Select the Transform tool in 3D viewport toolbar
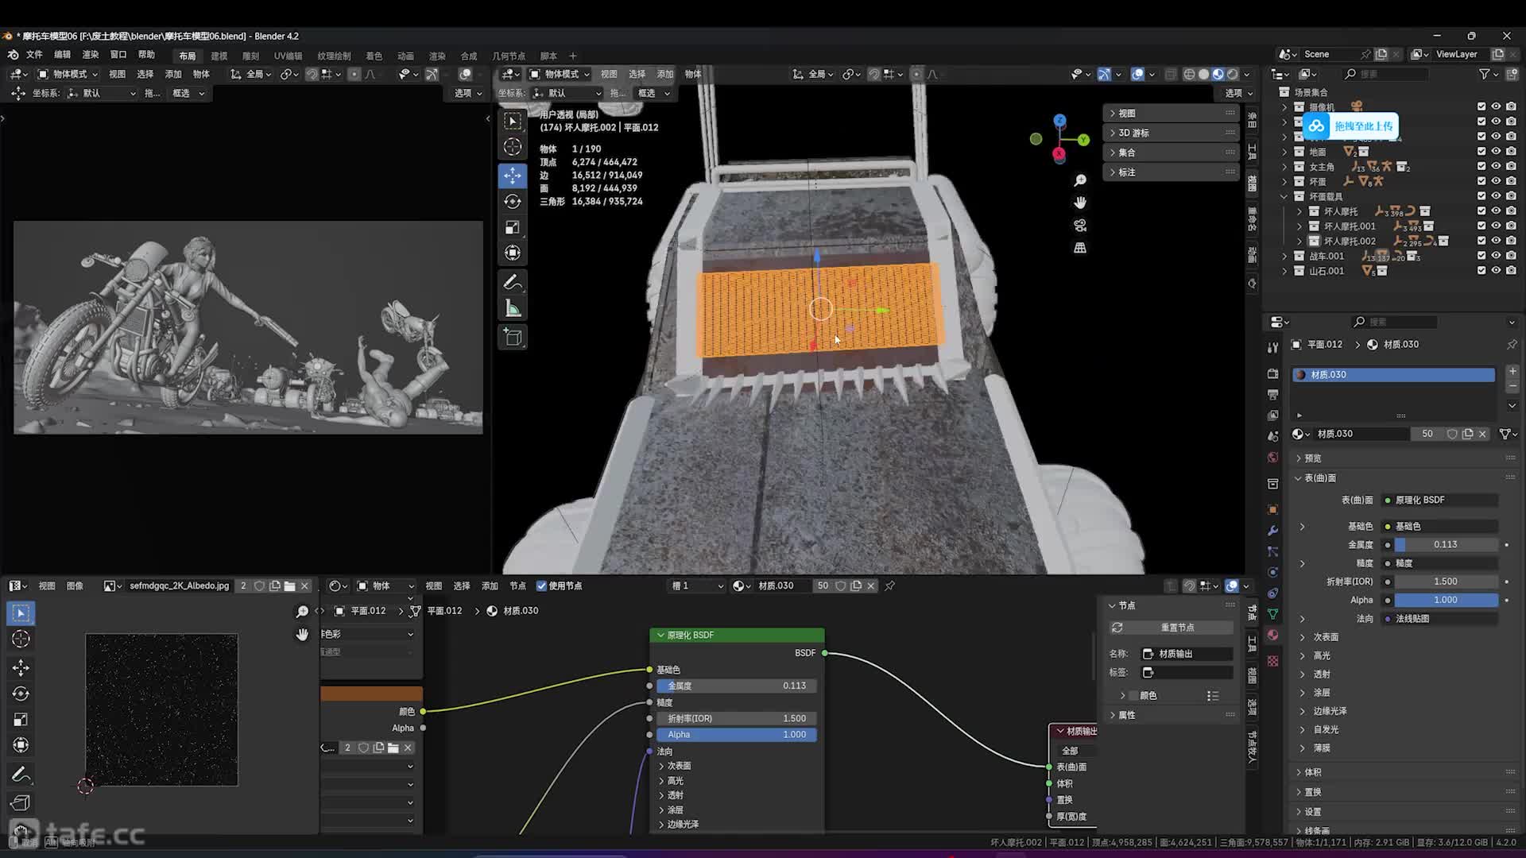1526x858 pixels. point(513,253)
